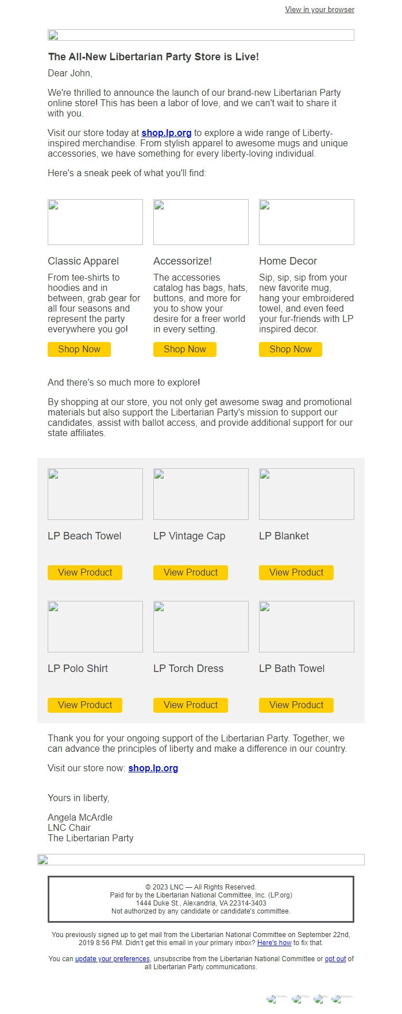
Task: View the LP Beach Towel product
Action: tap(84, 572)
